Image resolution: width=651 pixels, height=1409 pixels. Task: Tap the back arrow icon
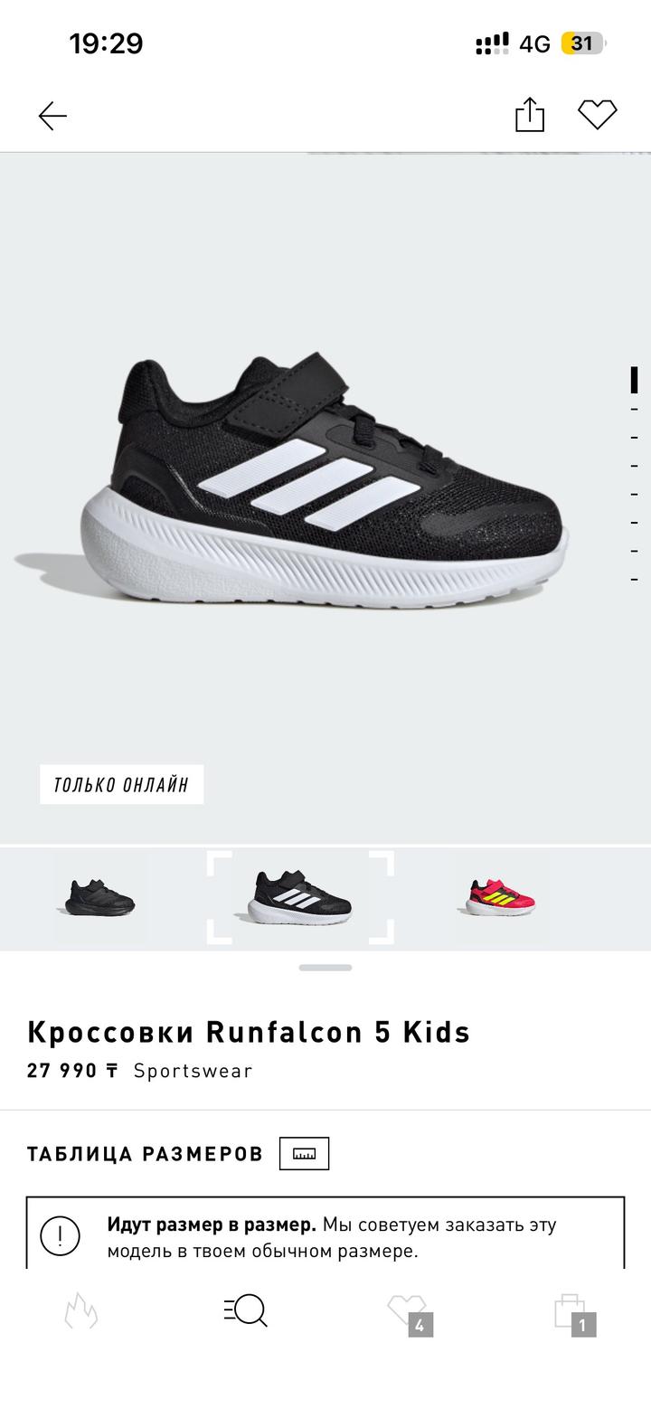click(x=52, y=116)
